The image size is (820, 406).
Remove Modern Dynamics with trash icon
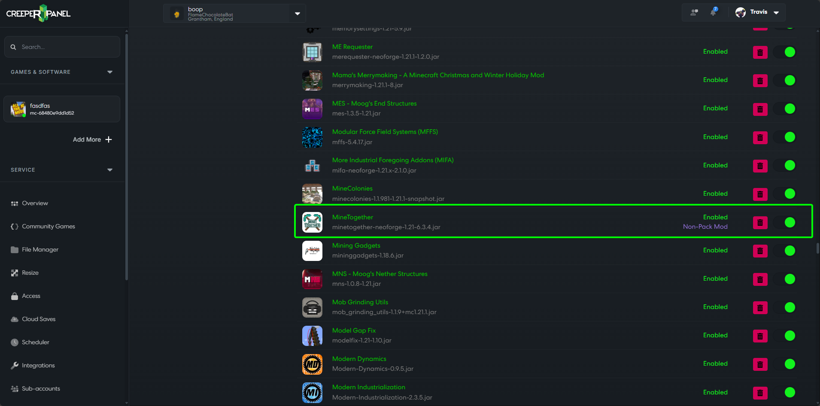[x=760, y=364]
